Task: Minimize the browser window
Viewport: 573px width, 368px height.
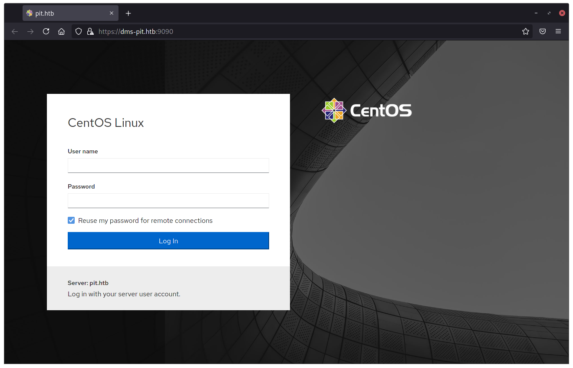Action: click(x=537, y=13)
